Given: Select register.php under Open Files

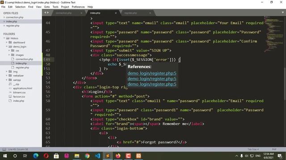Looking at the screenshot, I should (13, 26).
